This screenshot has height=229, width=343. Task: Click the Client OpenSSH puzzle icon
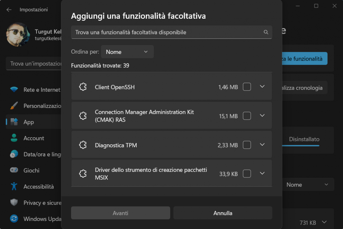click(x=83, y=87)
